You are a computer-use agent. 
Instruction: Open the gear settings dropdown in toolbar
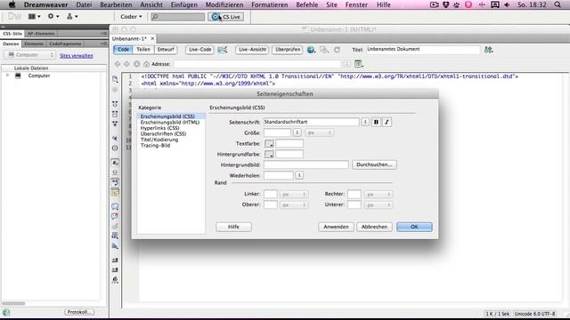coord(53,16)
